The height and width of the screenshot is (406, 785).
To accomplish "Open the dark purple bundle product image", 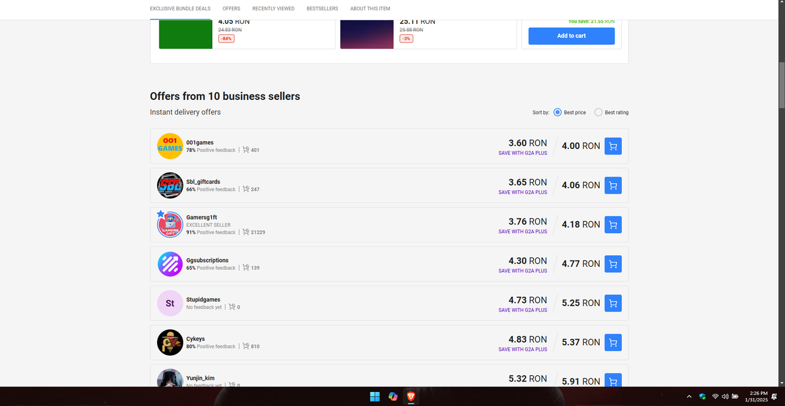I will [367, 34].
